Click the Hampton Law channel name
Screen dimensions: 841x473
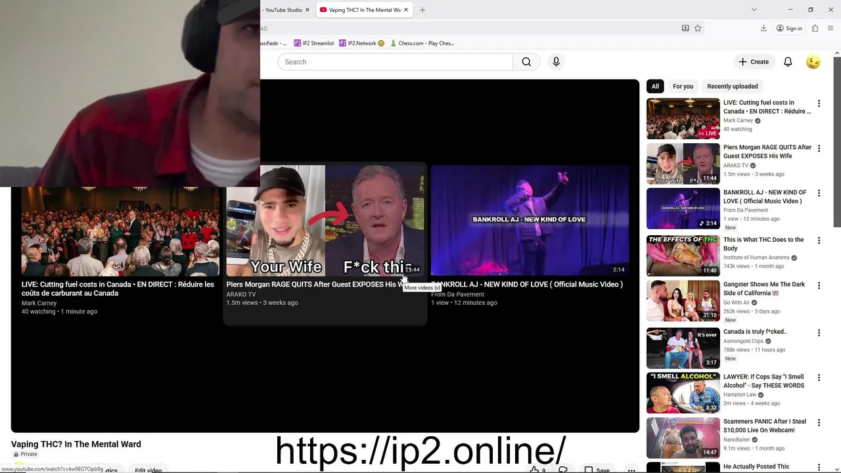740,395
